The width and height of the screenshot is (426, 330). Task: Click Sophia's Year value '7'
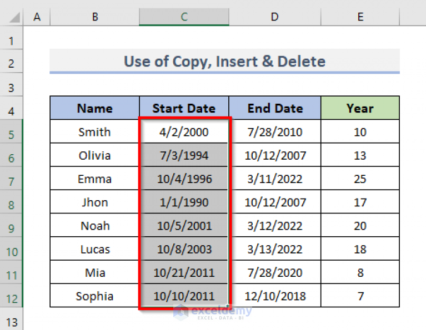point(360,296)
